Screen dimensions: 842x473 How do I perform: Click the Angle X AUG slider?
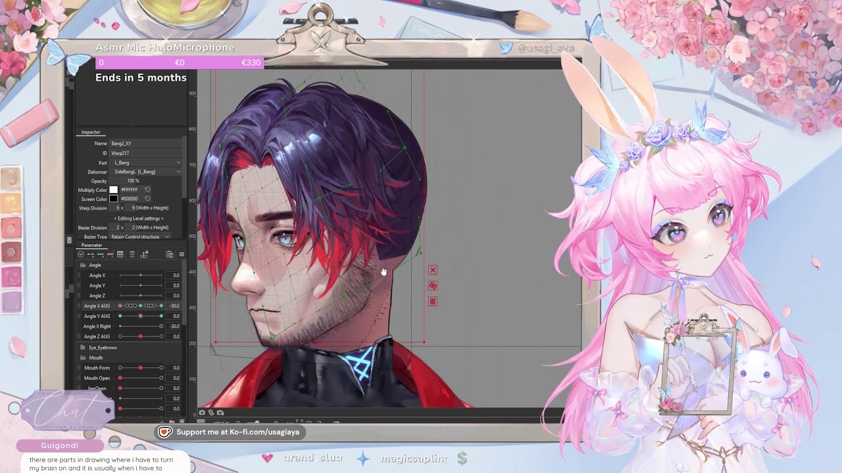click(x=140, y=306)
